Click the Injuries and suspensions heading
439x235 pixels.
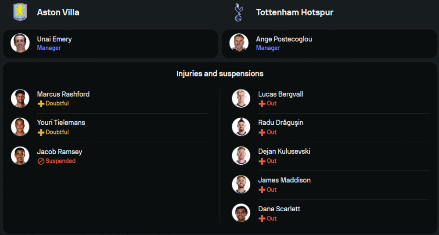point(219,74)
